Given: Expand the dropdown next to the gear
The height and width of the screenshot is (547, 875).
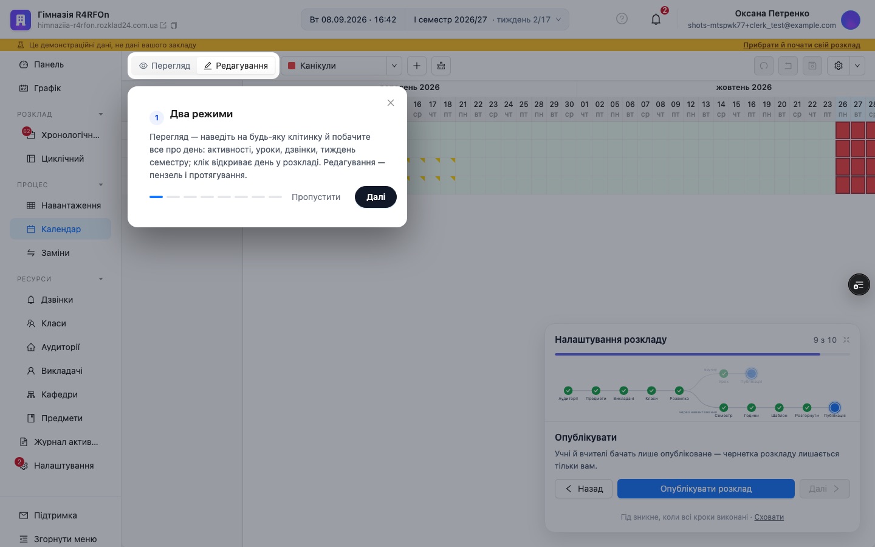Looking at the screenshot, I should pyautogui.click(x=857, y=66).
